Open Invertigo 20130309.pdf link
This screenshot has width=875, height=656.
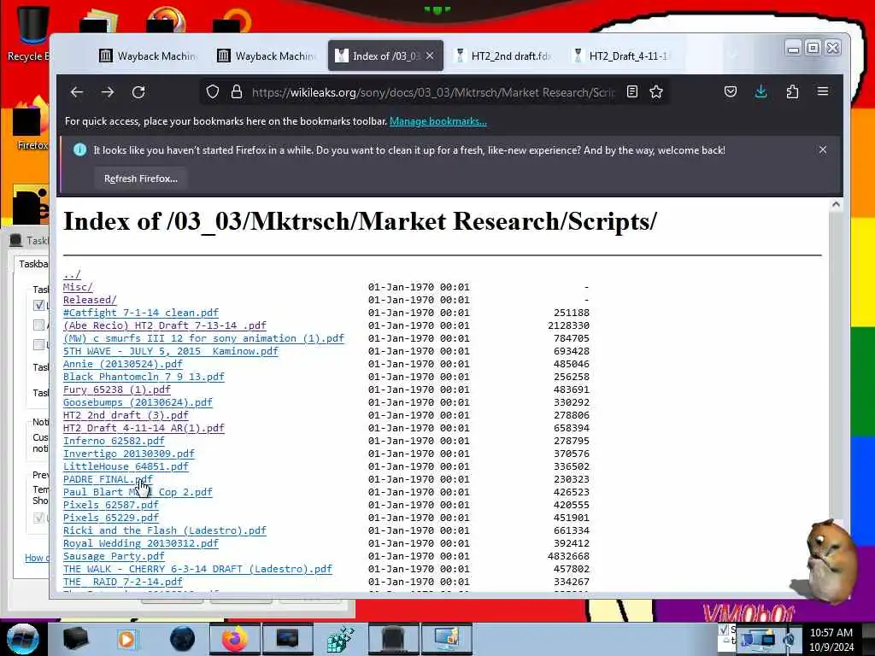pyautogui.click(x=129, y=454)
